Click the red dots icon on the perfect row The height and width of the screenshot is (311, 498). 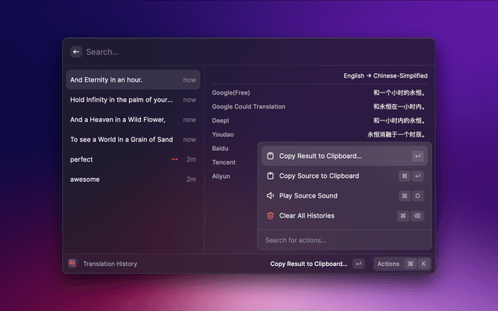[174, 159]
